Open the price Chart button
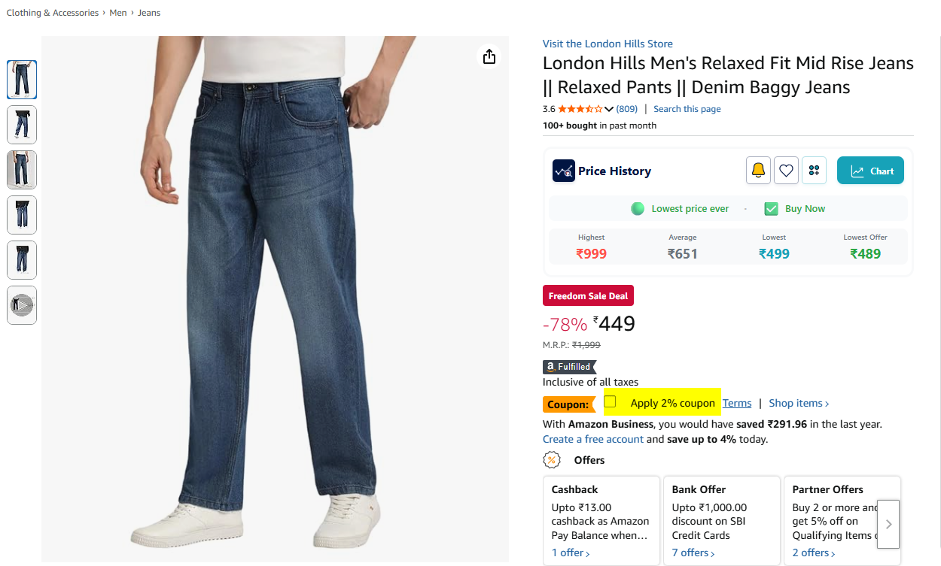This screenshot has width=941, height=566. (x=870, y=171)
